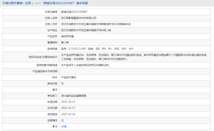Select model spec text S-TLSO-O-MP
Screen dimensions: 214x131
tap(77, 49)
